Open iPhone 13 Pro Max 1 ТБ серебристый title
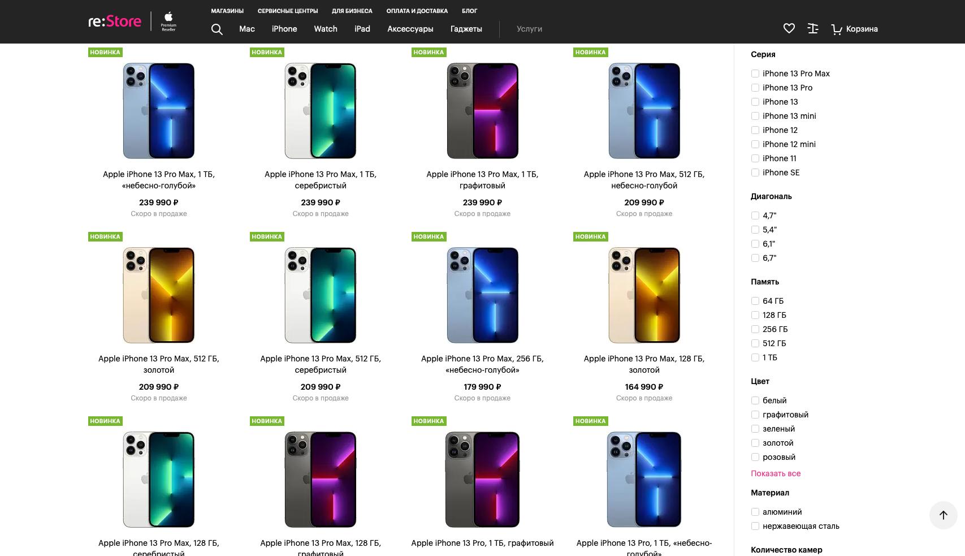Viewport: 965px width, 556px height. click(x=321, y=180)
